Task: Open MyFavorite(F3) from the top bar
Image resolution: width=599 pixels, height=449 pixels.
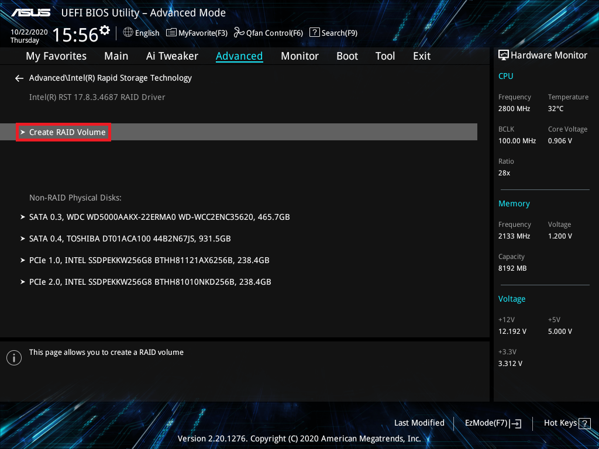Action: tap(197, 33)
